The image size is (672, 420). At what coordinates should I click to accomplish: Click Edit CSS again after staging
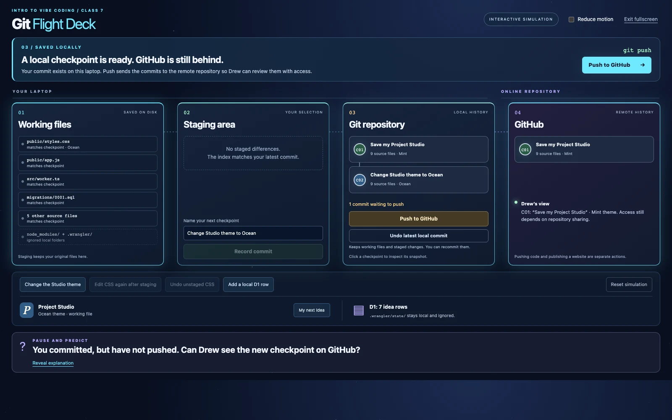(125, 284)
